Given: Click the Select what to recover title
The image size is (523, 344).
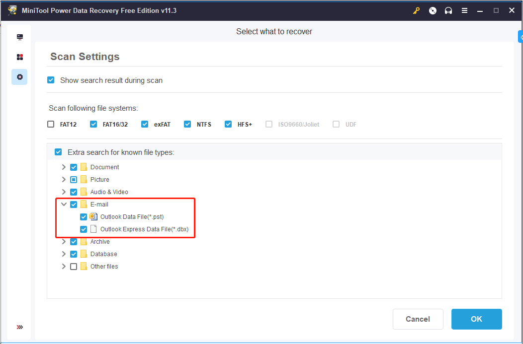Looking at the screenshot, I should click(274, 32).
